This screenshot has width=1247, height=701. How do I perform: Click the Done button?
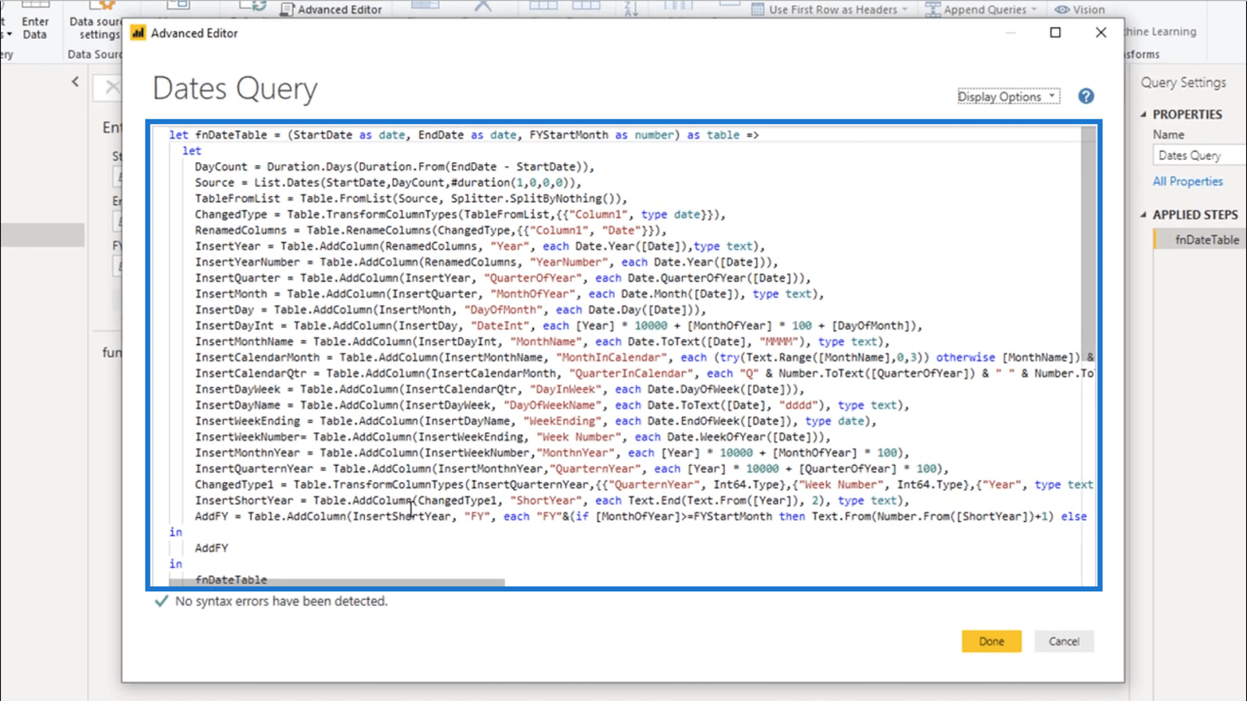(x=991, y=641)
